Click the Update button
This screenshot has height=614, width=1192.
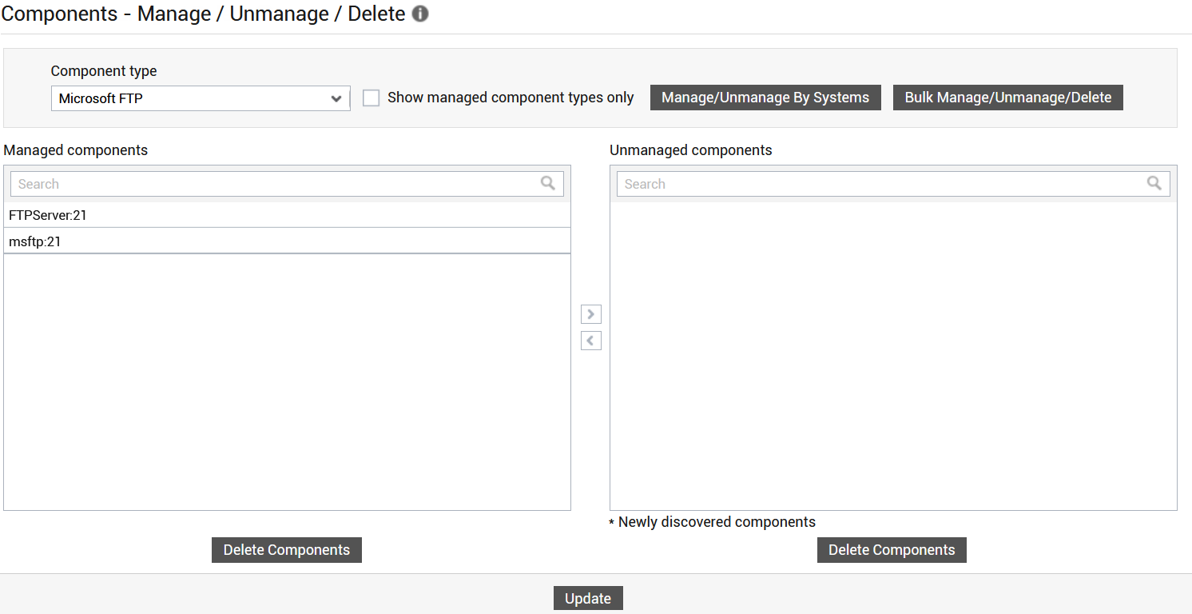(x=588, y=599)
